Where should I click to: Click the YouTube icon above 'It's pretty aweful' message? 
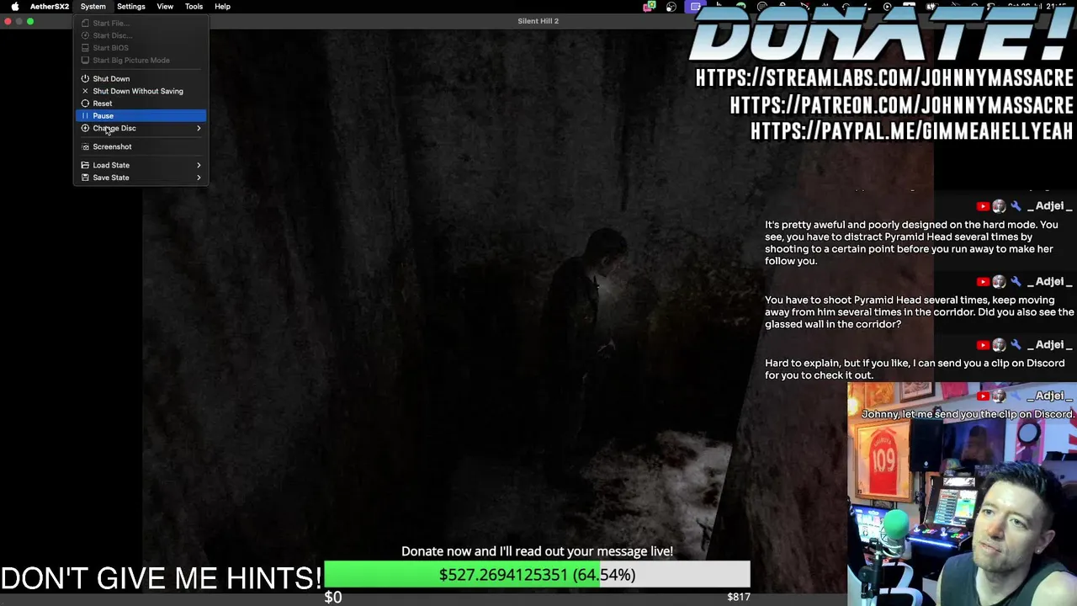pos(983,206)
